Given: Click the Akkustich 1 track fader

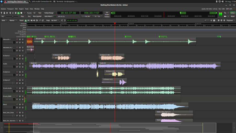Looking at the screenshot, I should coord(8,42).
